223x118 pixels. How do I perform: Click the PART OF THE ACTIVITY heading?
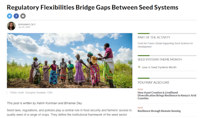(x=154, y=37)
